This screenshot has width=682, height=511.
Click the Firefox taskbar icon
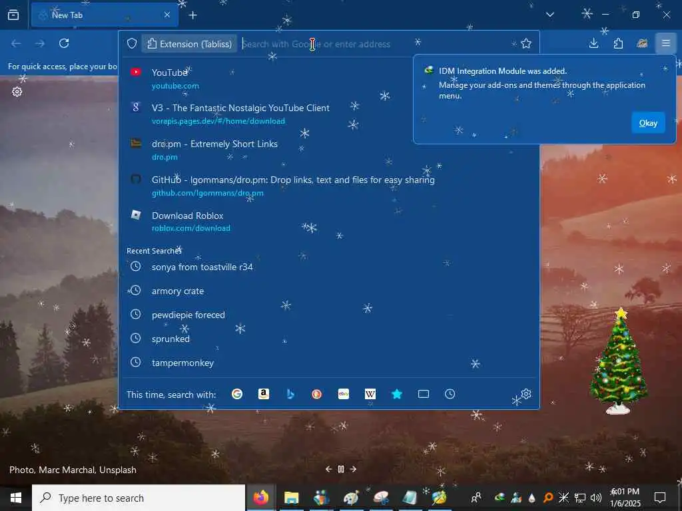point(261,498)
